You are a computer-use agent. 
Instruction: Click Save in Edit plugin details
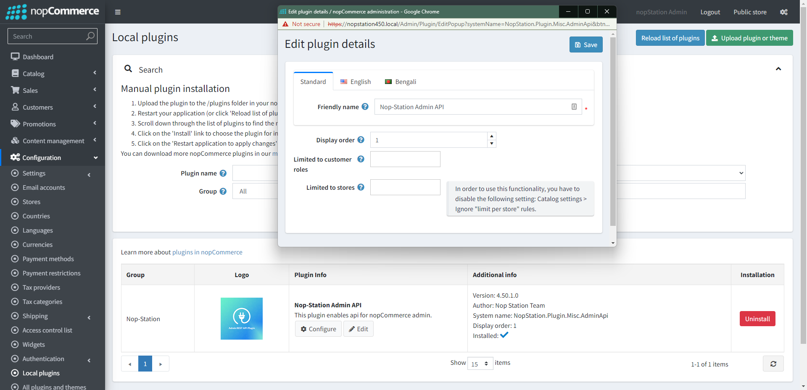(x=586, y=44)
